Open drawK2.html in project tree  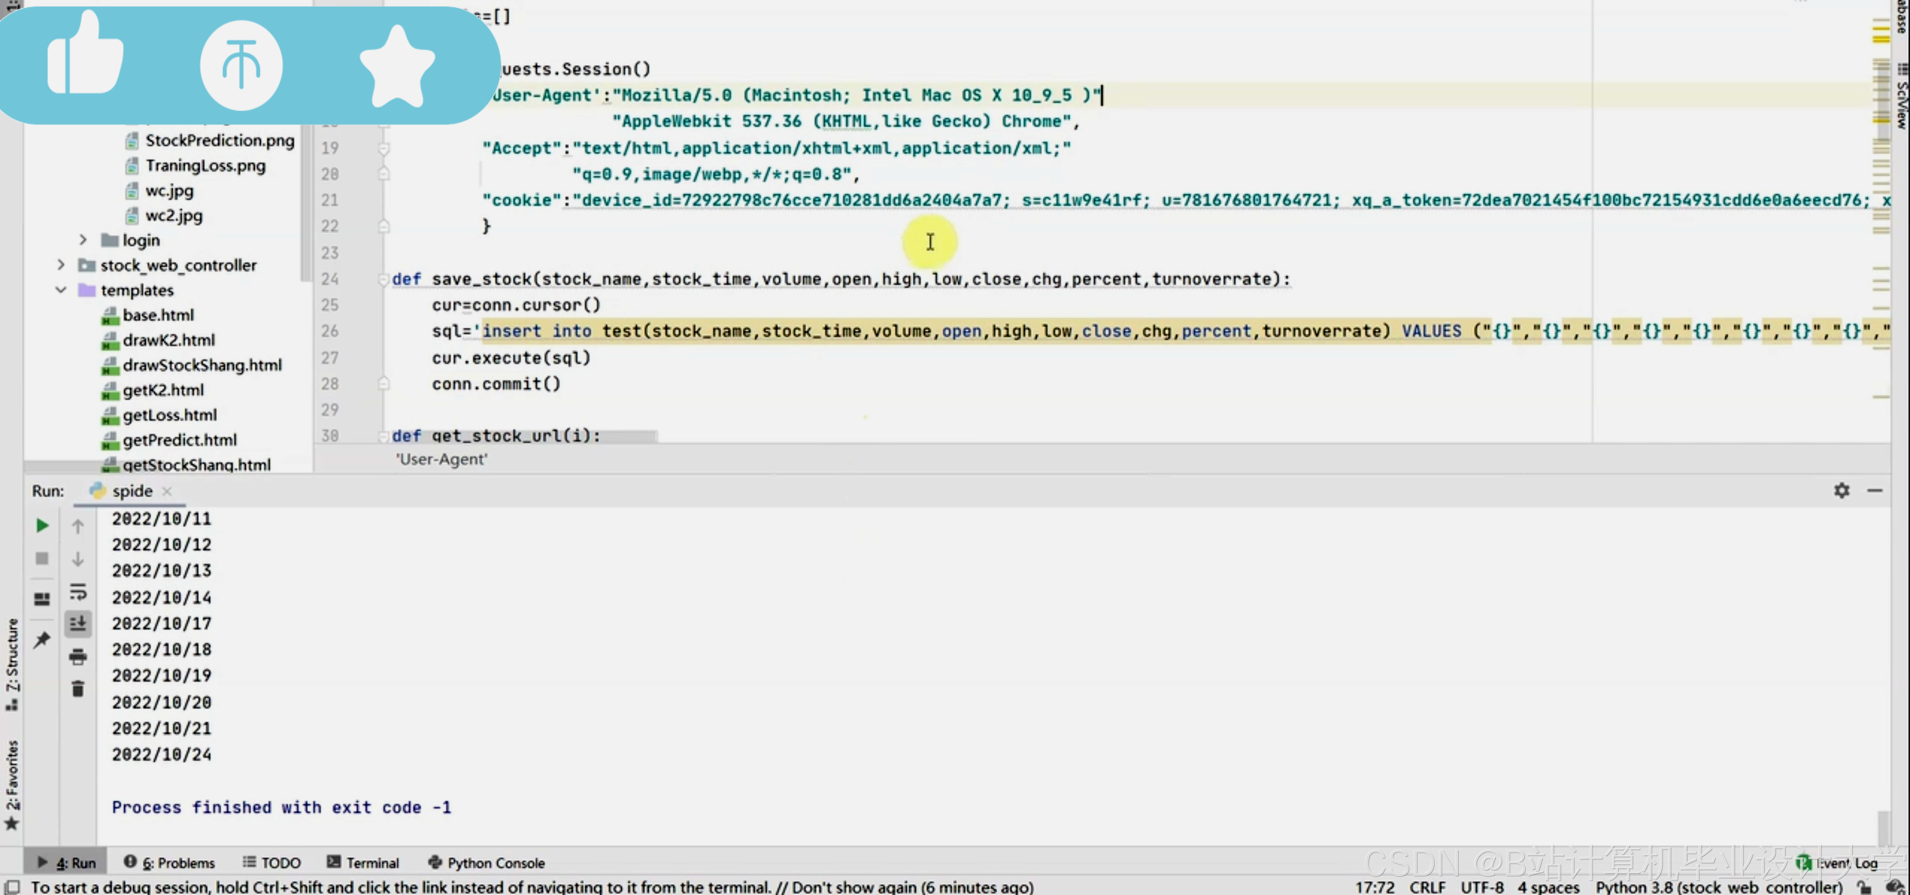click(x=168, y=340)
